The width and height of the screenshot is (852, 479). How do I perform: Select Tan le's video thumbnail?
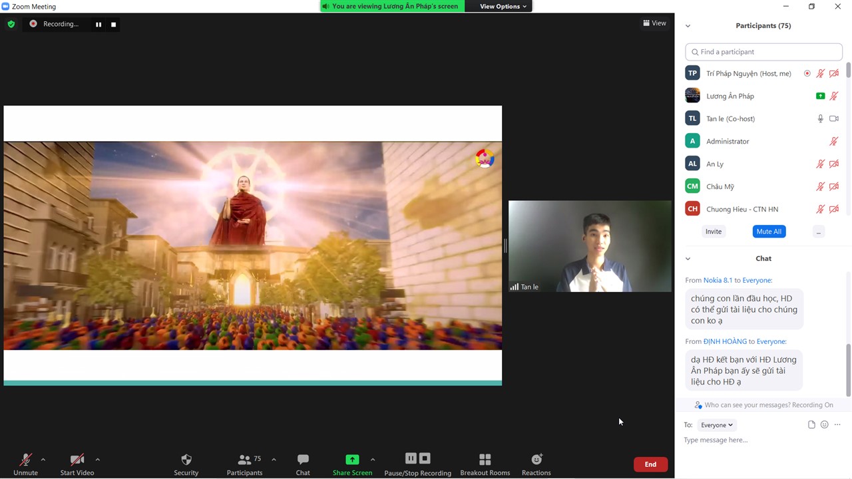(590, 246)
